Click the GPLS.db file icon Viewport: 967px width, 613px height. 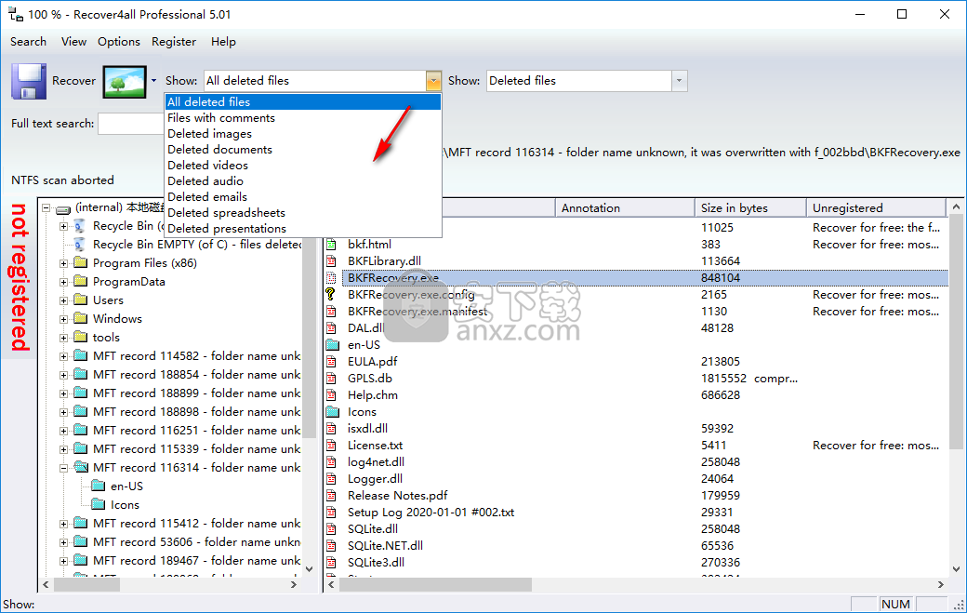coord(331,378)
